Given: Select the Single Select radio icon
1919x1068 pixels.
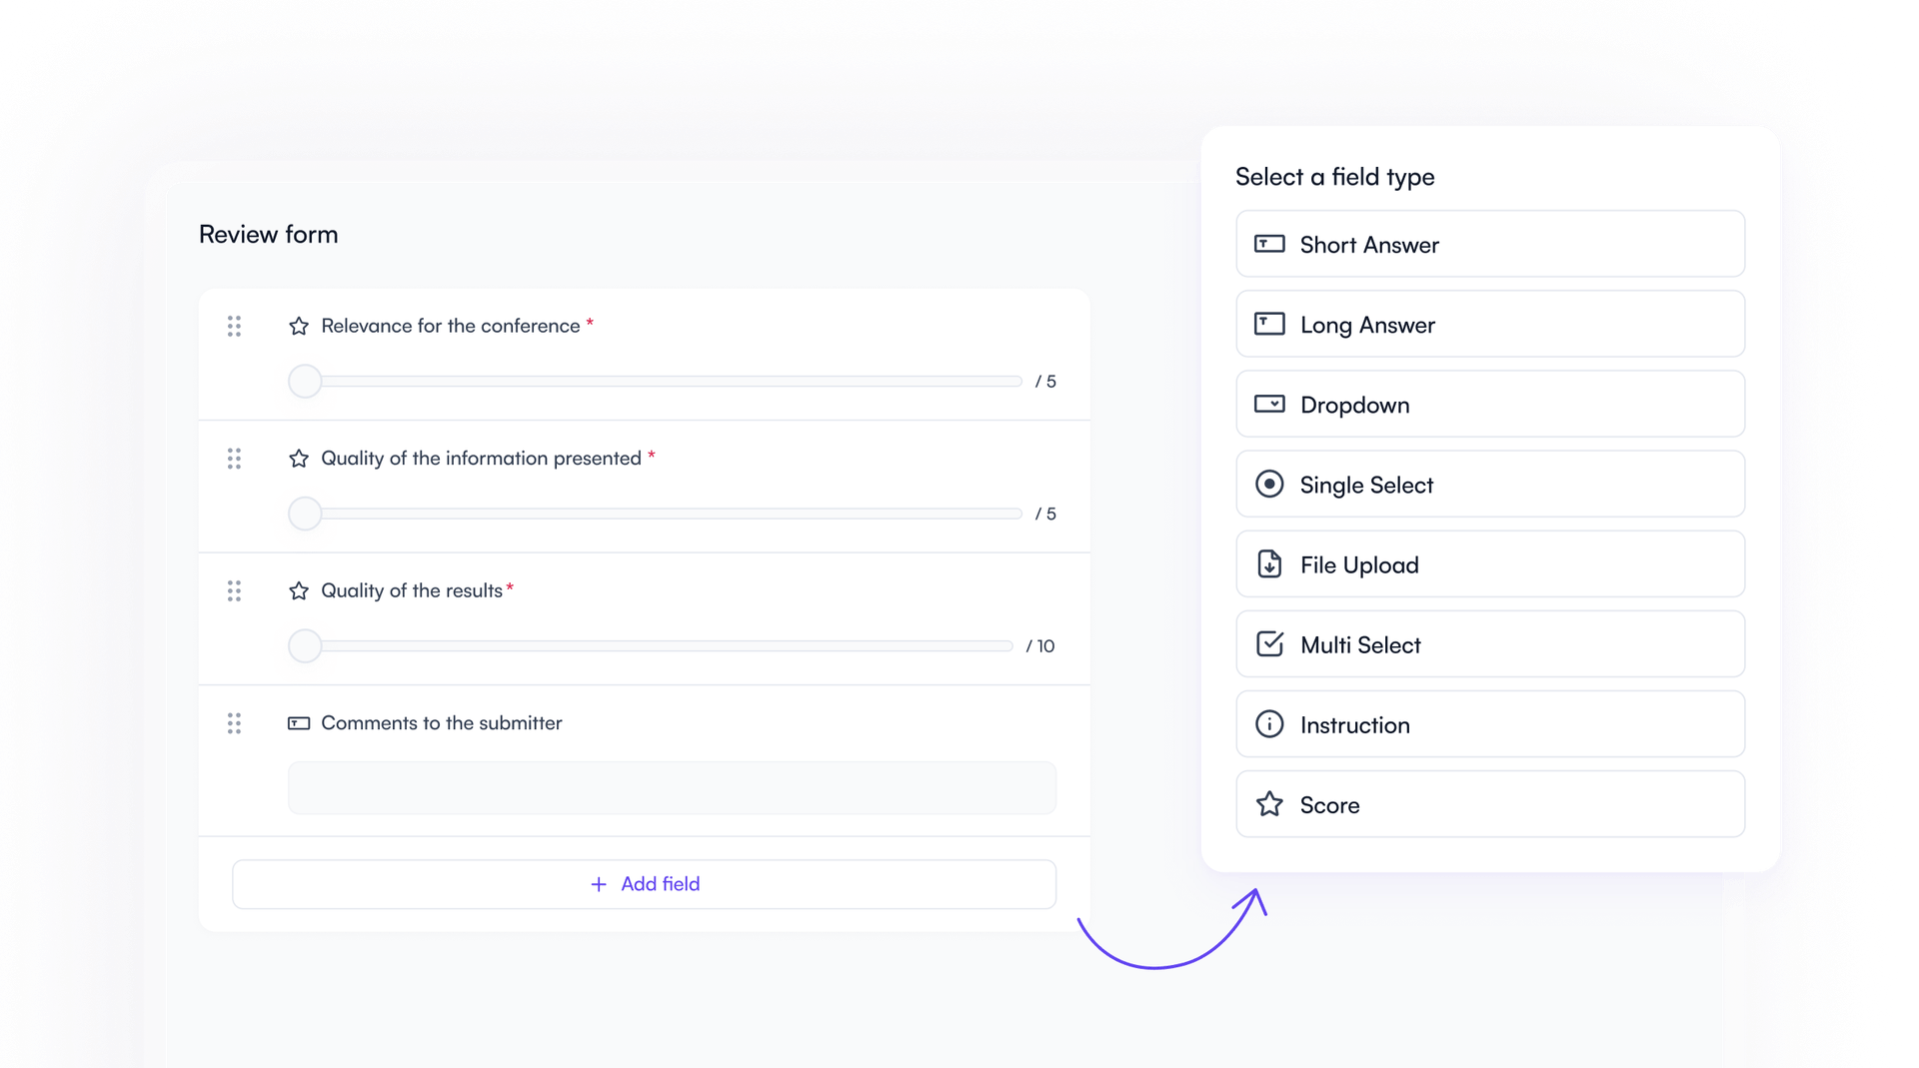Looking at the screenshot, I should point(1270,484).
